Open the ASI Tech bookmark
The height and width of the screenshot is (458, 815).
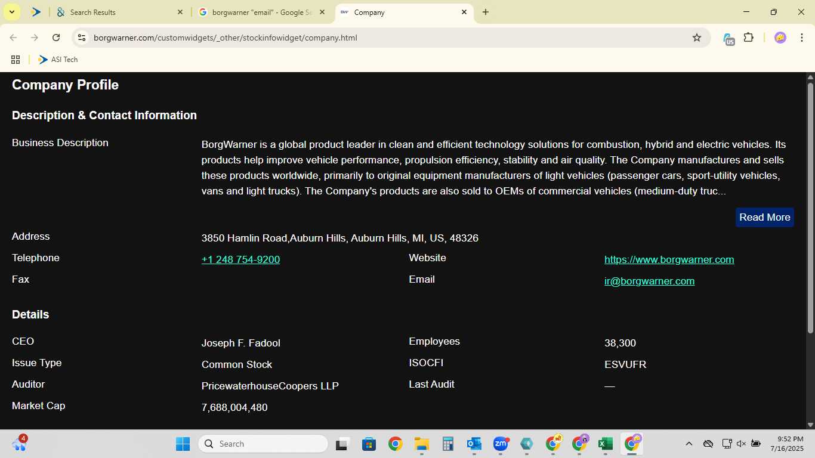tap(58, 60)
